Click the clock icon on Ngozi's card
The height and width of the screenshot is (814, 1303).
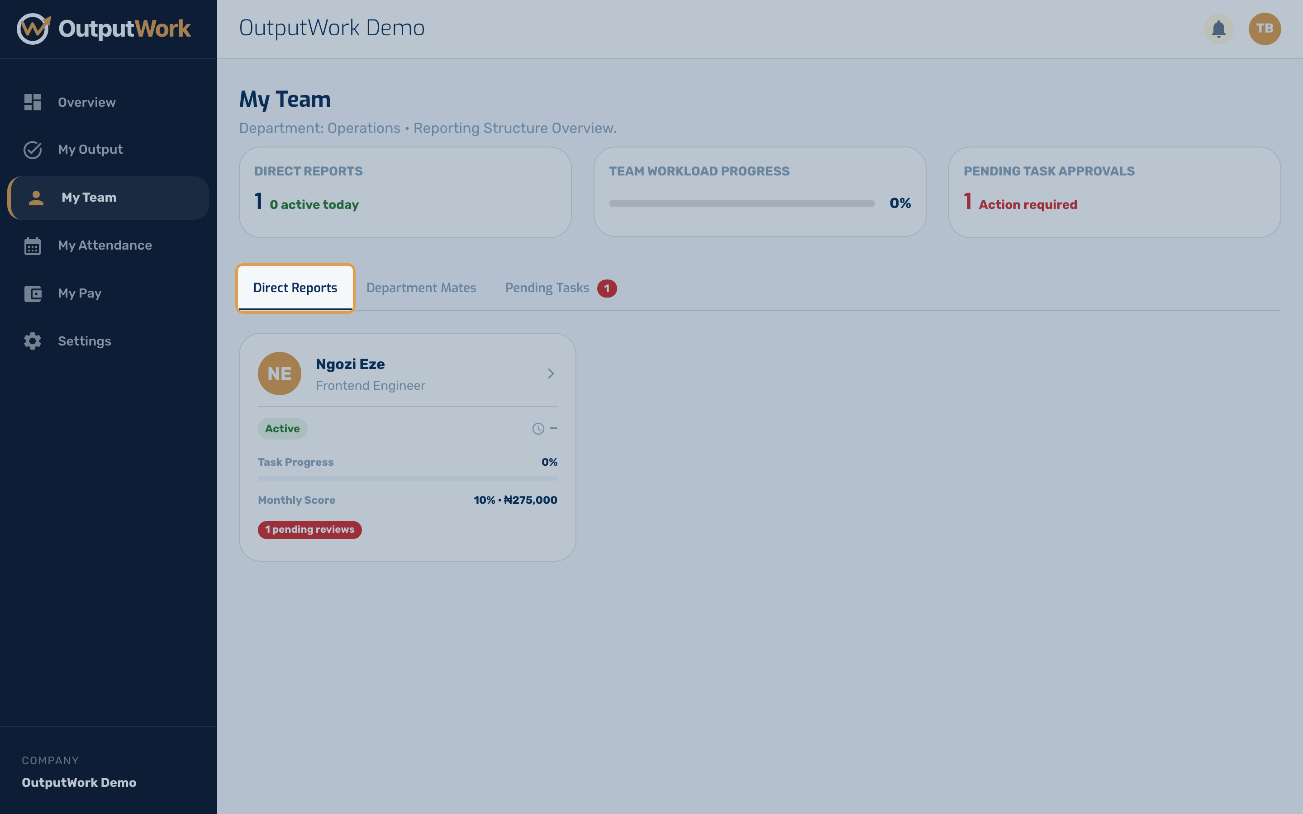538,429
